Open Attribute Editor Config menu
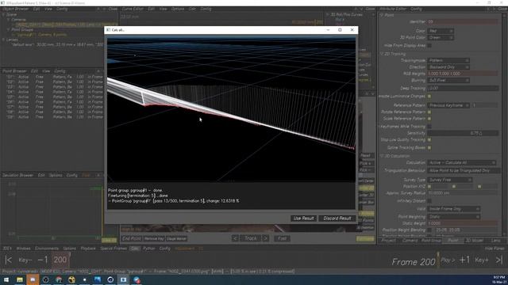This screenshot has height=285, width=508. click(x=416, y=9)
